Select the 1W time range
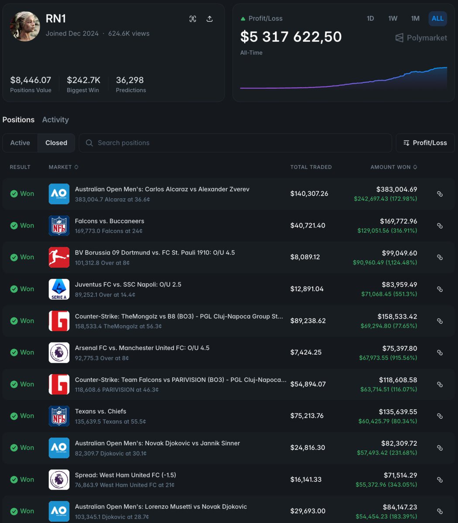 [393, 18]
